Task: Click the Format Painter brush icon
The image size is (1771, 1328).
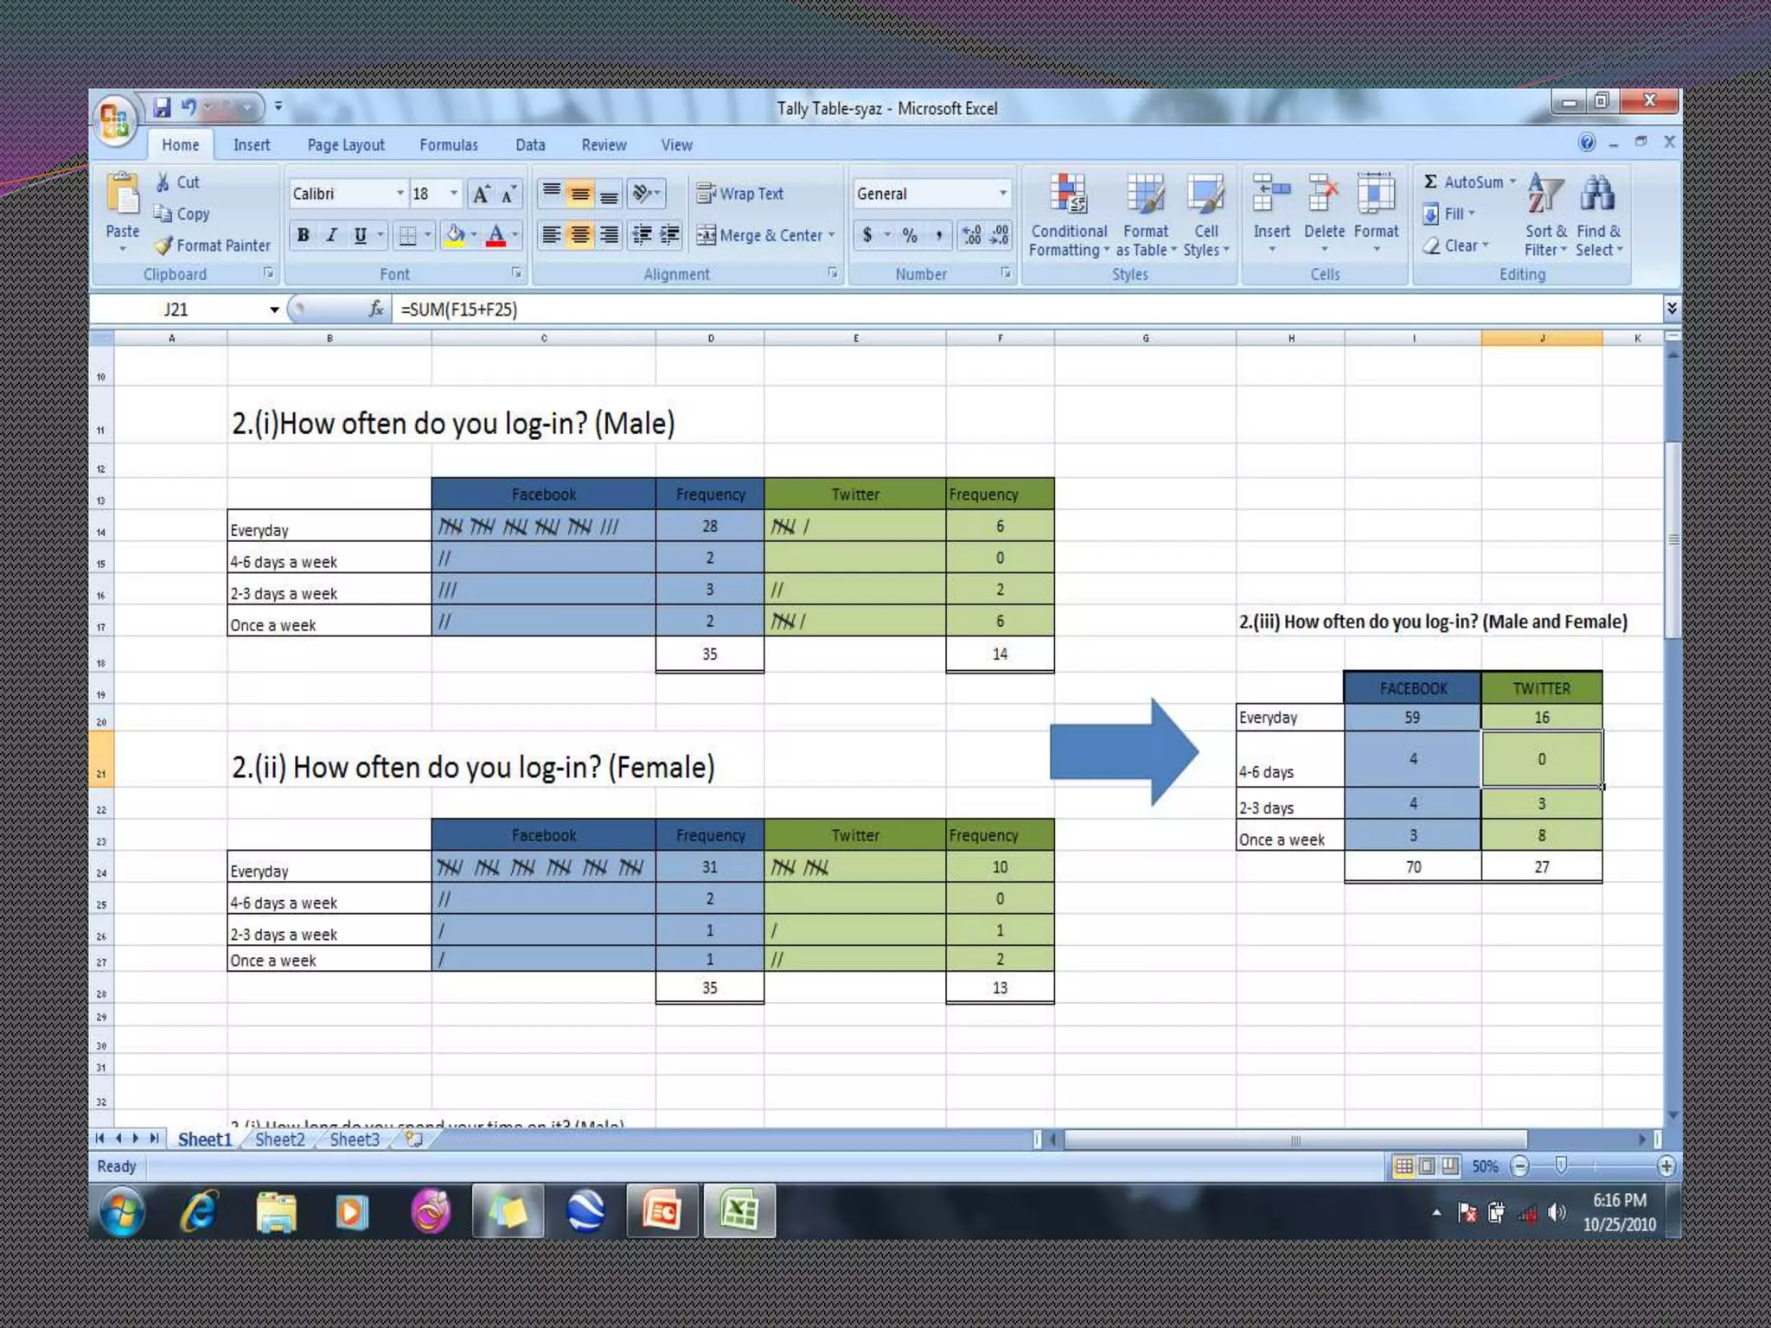Action: pos(164,246)
